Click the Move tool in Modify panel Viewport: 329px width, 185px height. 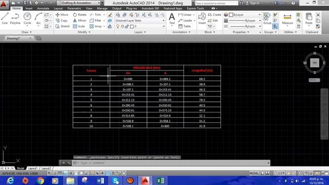62,15
